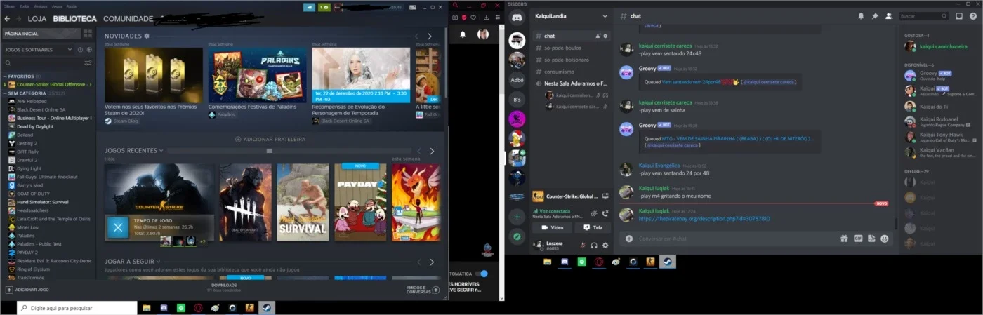This screenshot has height=315, width=983.
Task: Open Spotify from the left Windows taskbar
Action: (x=181, y=307)
